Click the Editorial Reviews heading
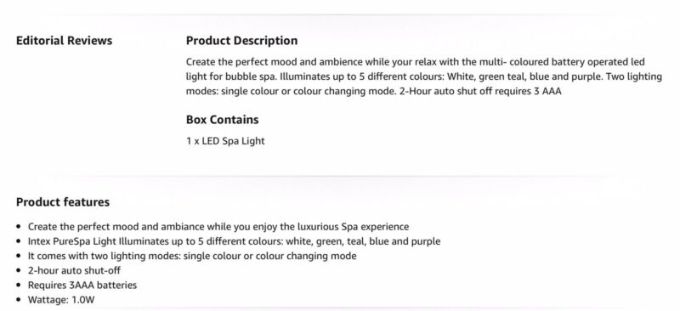The image size is (680, 311). (65, 41)
